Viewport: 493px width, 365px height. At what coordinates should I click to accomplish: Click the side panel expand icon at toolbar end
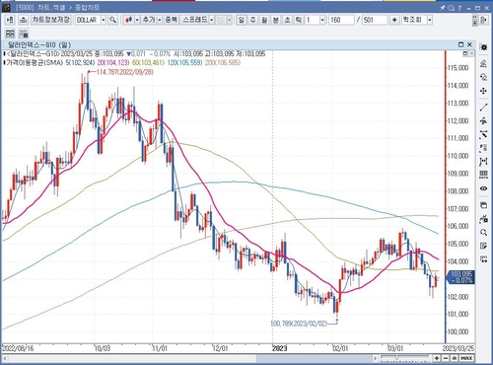click(x=484, y=20)
